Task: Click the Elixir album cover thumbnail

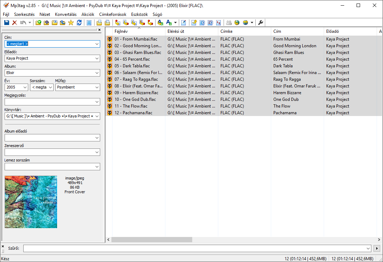Action: (31, 202)
